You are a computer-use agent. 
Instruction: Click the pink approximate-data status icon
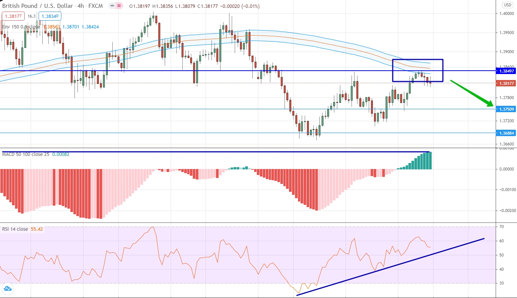click(119, 6)
